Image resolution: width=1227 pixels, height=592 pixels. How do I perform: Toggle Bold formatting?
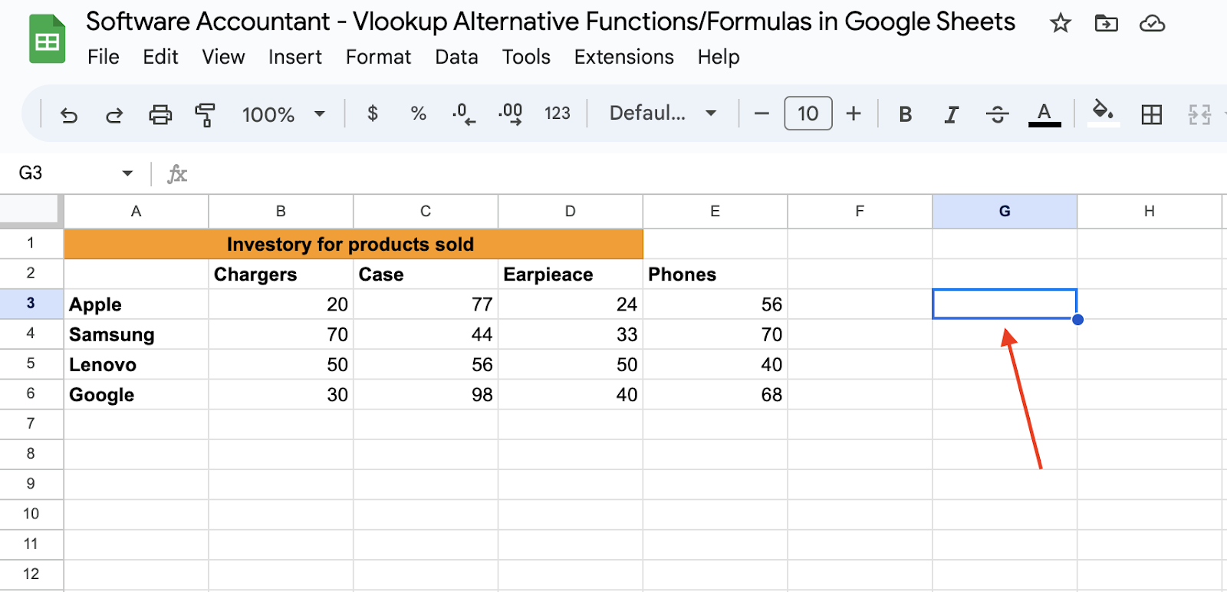[905, 115]
